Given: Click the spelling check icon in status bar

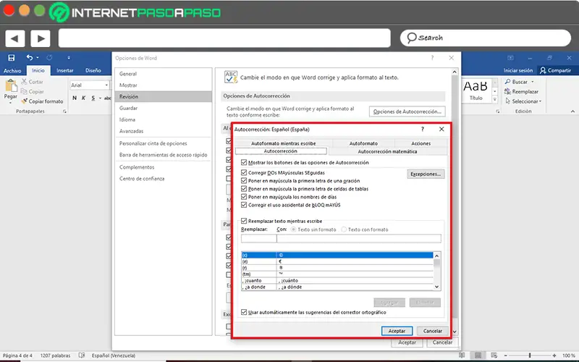Looking at the screenshot, I should 82,355.
